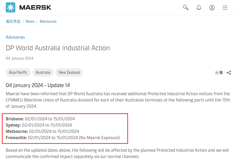237x164 pixels.
Task: Go to Advisories breadcrumb link
Action: tap(48, 21)
